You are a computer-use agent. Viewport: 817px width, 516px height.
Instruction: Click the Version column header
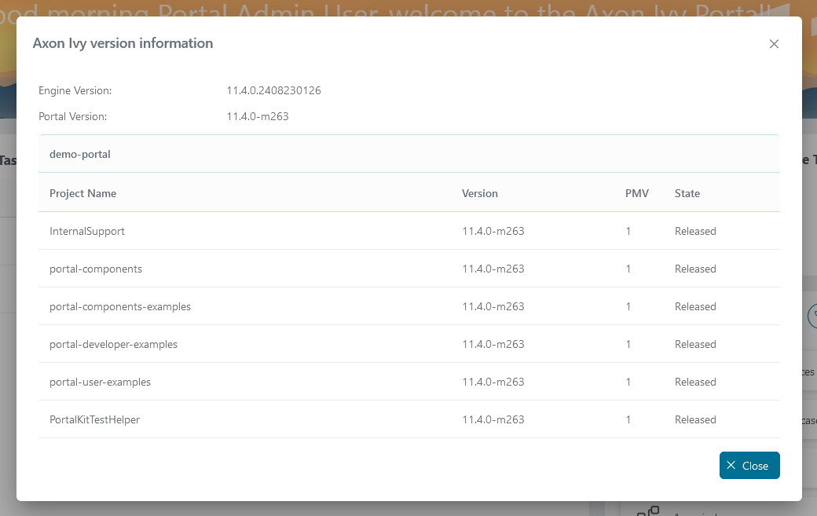coord(479,193)
